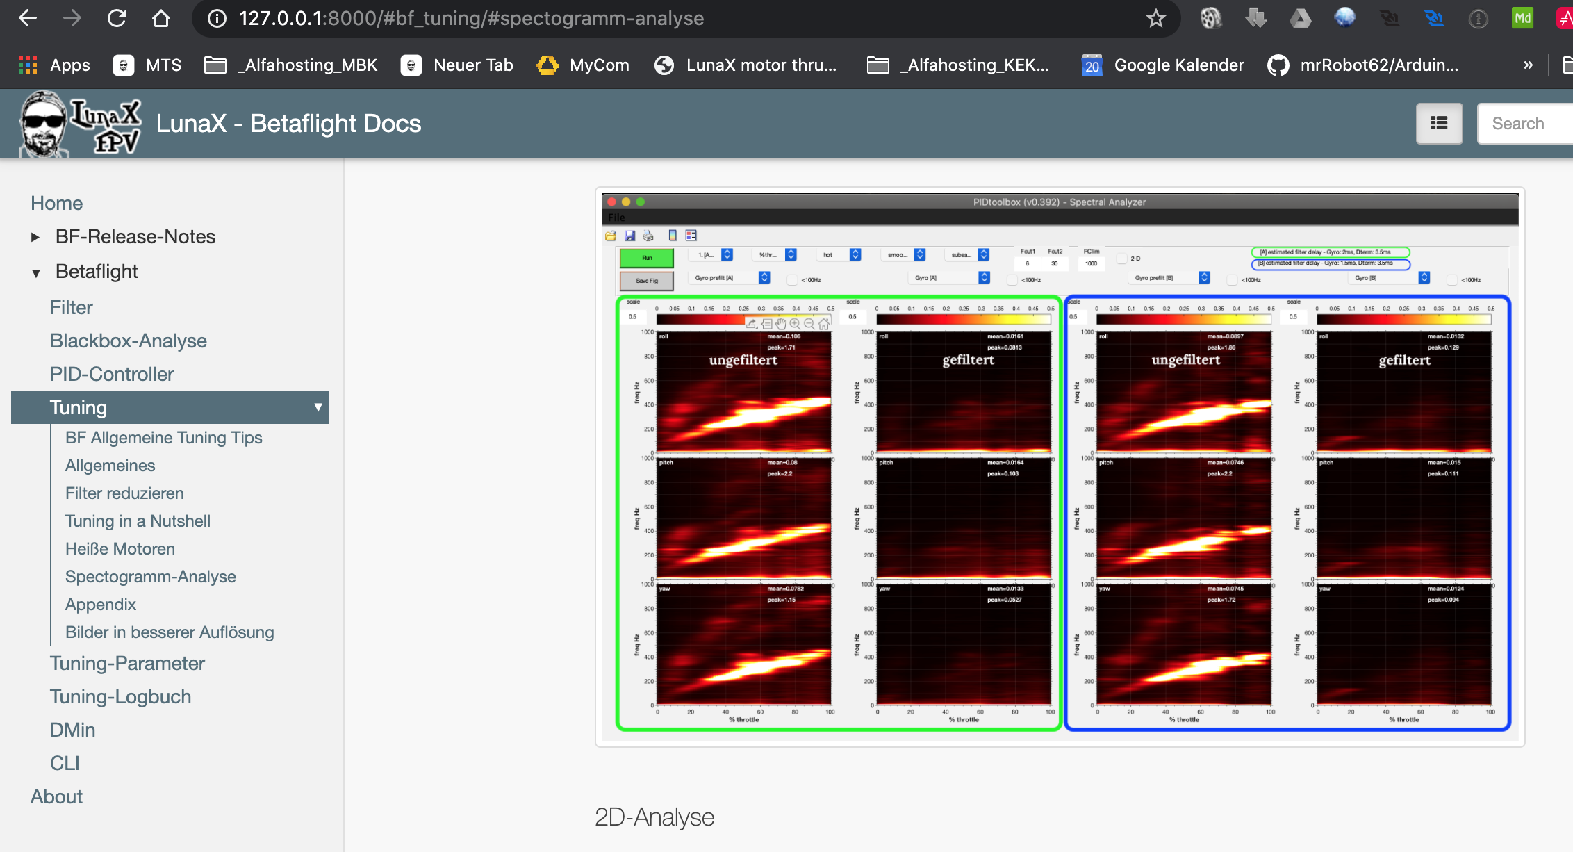Click the green Run button in PIDtoolbox

[646, 258]
